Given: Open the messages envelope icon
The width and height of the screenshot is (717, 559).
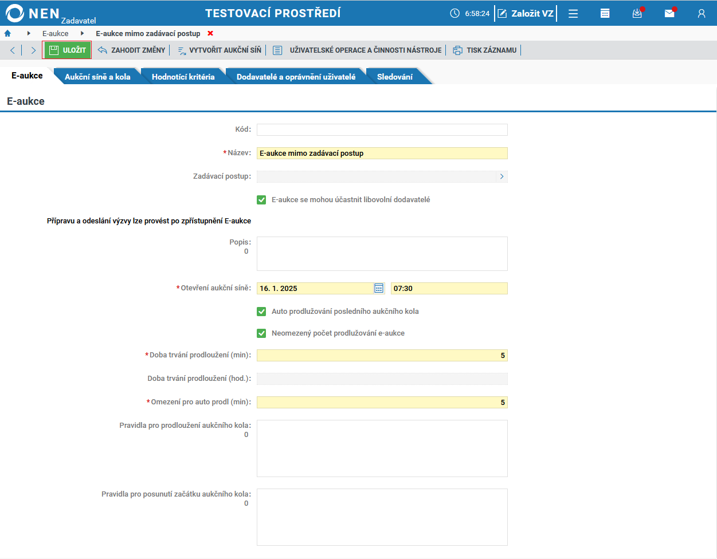Looking at the screenshot, I should (669, 13).
